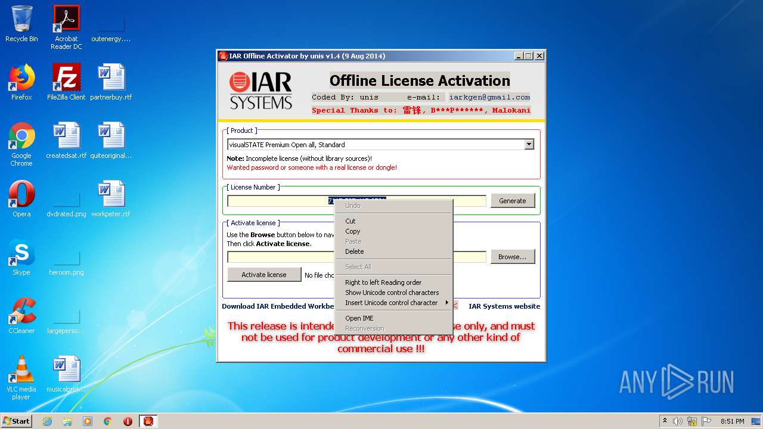Choose Cut from context menu

[393, 221]
